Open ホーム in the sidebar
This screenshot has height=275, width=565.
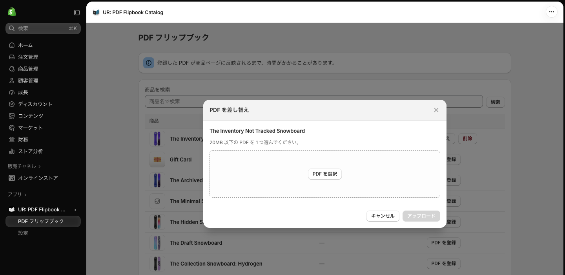tap(43, 45)
